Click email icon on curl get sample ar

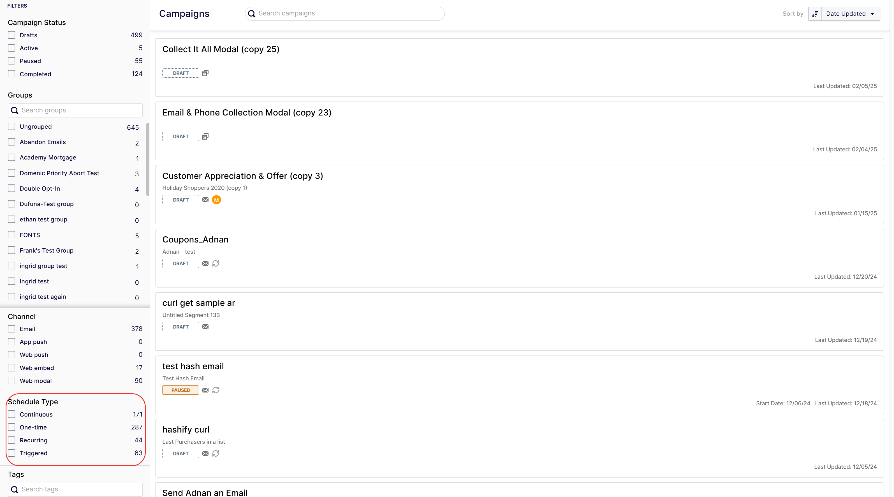tap(205, 327)
